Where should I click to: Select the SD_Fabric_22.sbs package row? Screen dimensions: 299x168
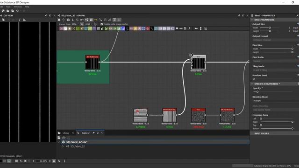tap(155, 142)
